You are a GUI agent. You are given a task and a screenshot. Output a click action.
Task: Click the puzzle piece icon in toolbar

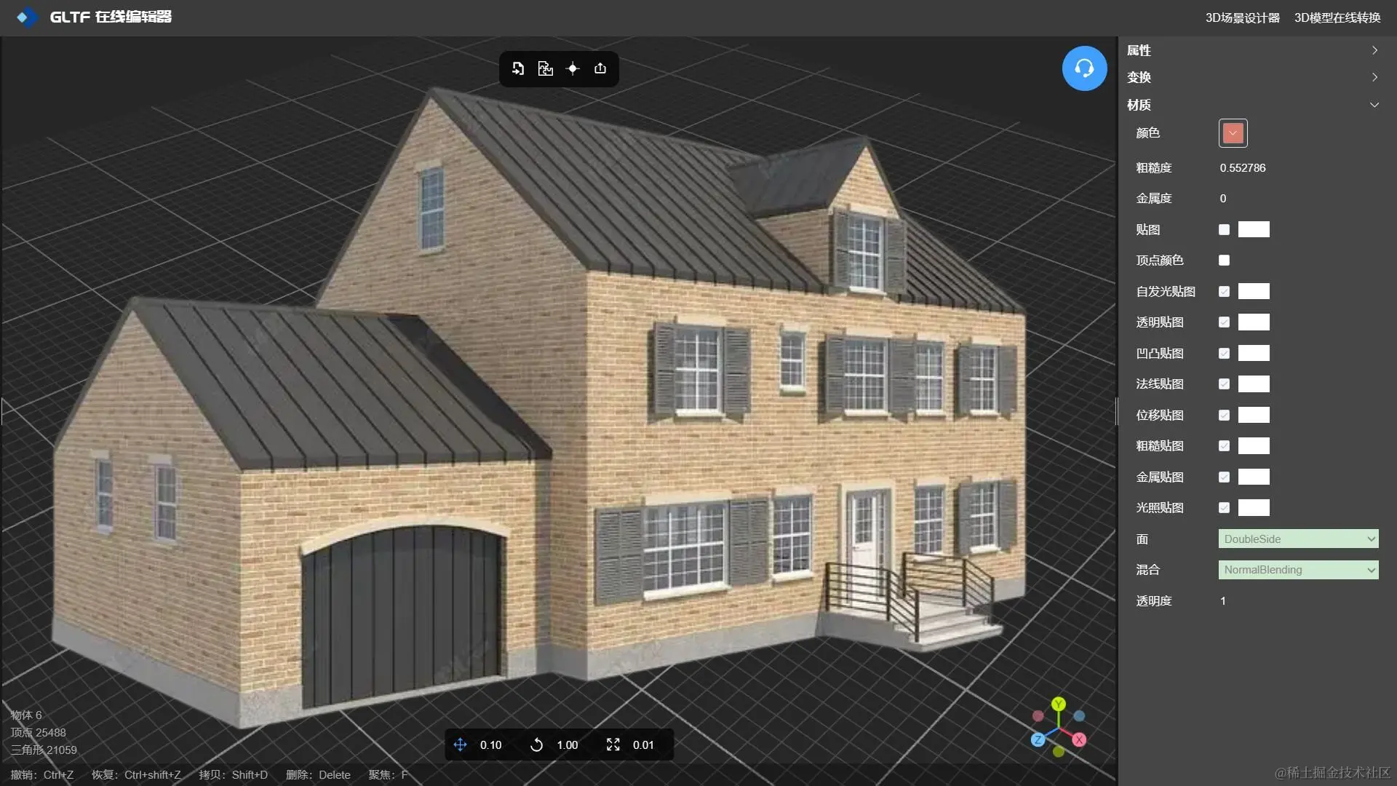(545, 68)
